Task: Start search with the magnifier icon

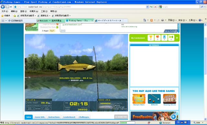Action: (202, 7)
